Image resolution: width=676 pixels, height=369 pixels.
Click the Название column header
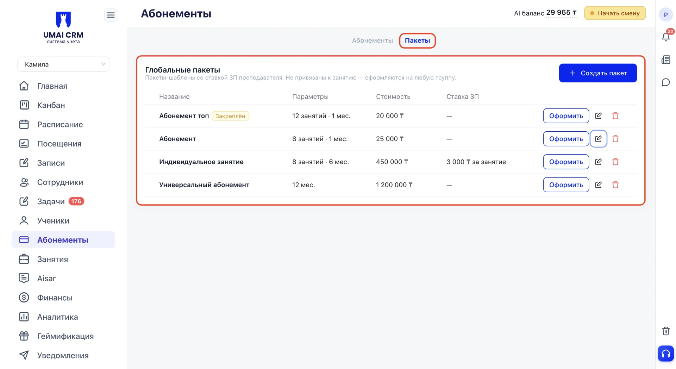click(x=174, y=96)
